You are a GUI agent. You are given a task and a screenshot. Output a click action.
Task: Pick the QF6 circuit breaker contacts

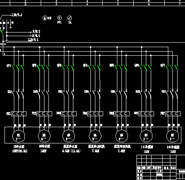tap(145, 67)
